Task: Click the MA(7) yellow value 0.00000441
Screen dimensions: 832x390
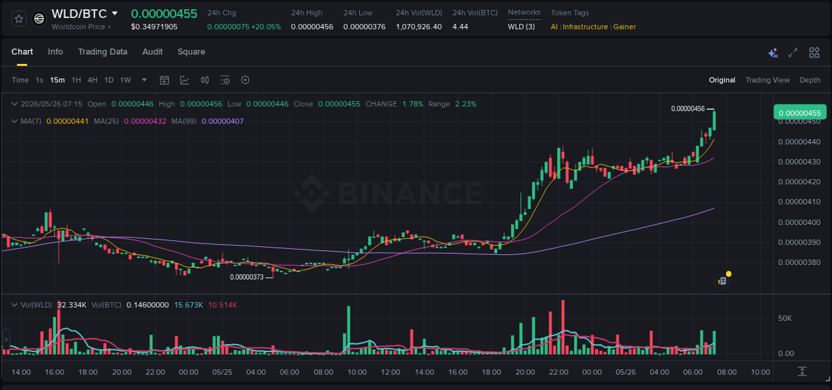Action: (67, 121)
